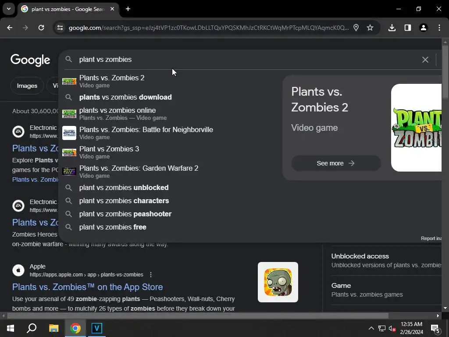This screenshot has width=449, height=337.
Task: Choose suggestion plants vs zombies online
Action: click(169, 114)
